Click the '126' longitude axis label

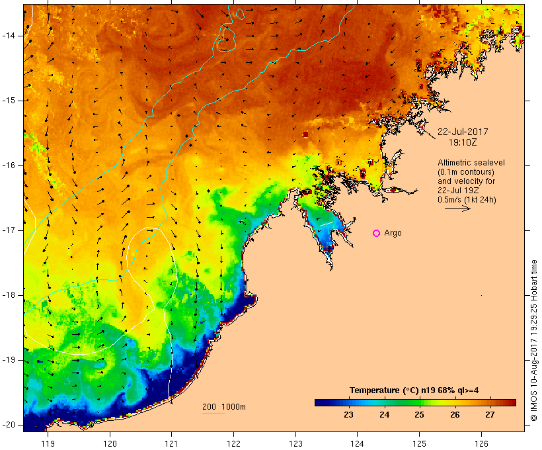click(x=481, y=443)
